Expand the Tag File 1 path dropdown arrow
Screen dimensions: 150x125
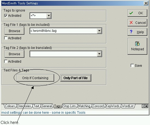coord(99,31)
